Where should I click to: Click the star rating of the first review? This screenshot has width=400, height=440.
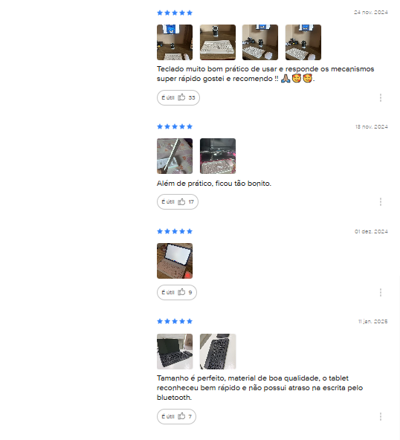[175, 13]
